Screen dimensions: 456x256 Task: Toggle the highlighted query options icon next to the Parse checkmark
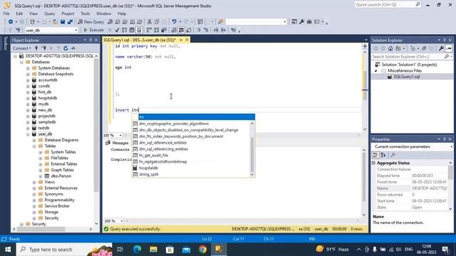coord(140,30)
